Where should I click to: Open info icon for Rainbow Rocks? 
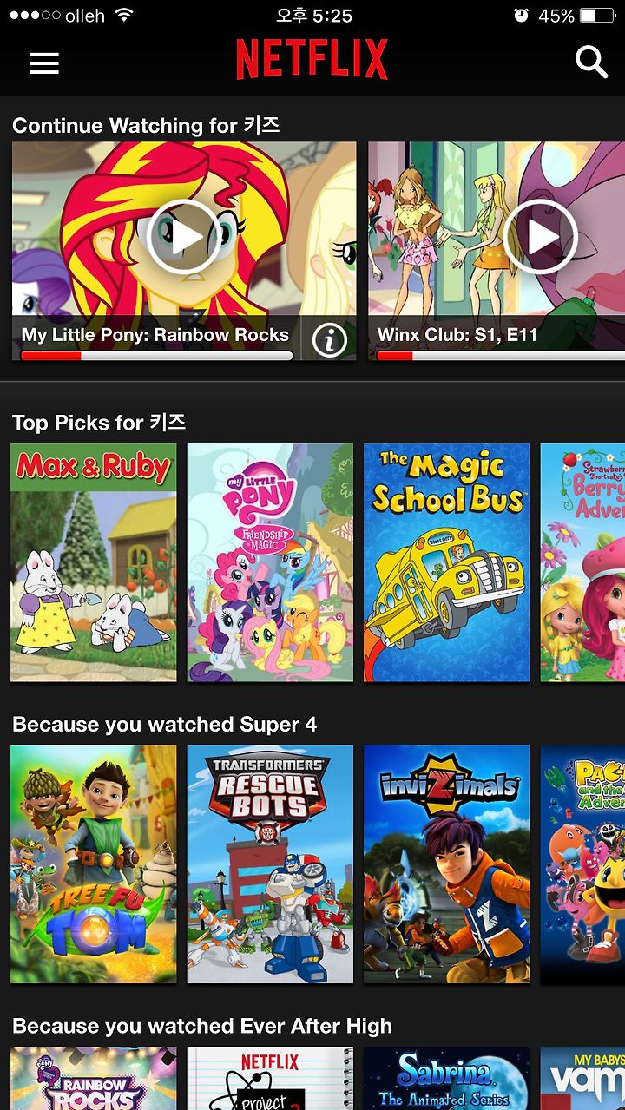(330, 340)
